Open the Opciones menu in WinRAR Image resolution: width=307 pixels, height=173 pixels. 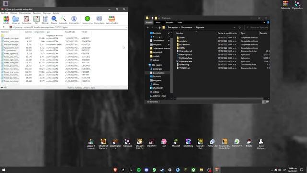click(x=47, y=13)
